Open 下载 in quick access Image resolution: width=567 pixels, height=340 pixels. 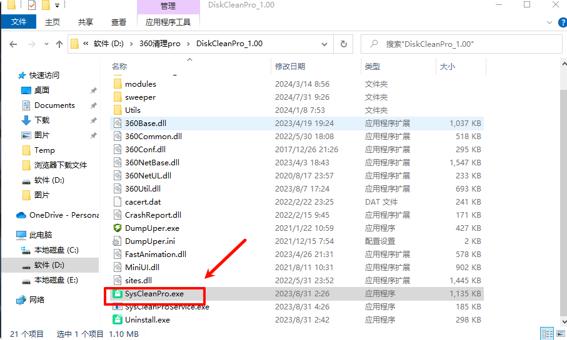pos(42,120)
